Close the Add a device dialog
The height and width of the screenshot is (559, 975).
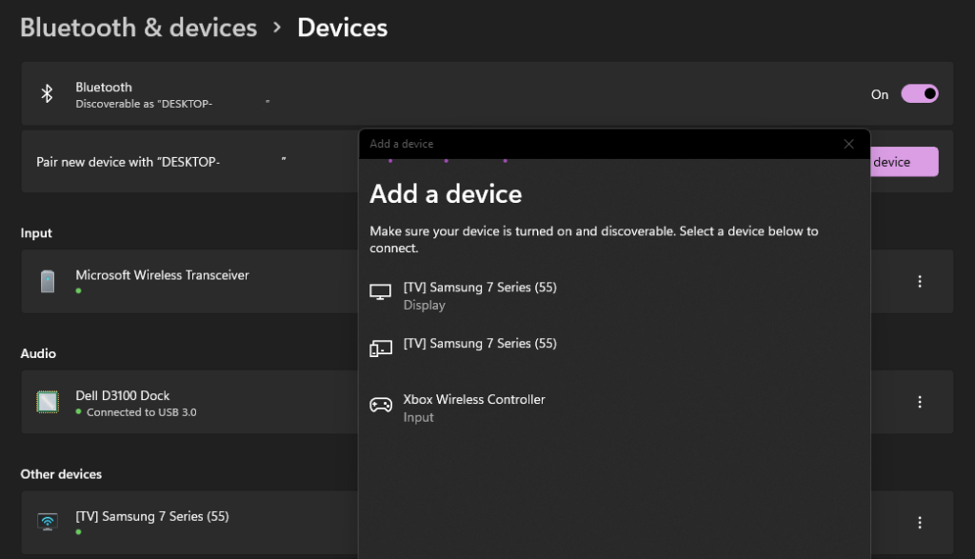tap(848, 144)
